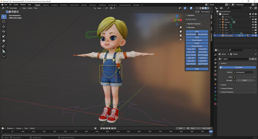Activate the Scale tool

[4, 36]
